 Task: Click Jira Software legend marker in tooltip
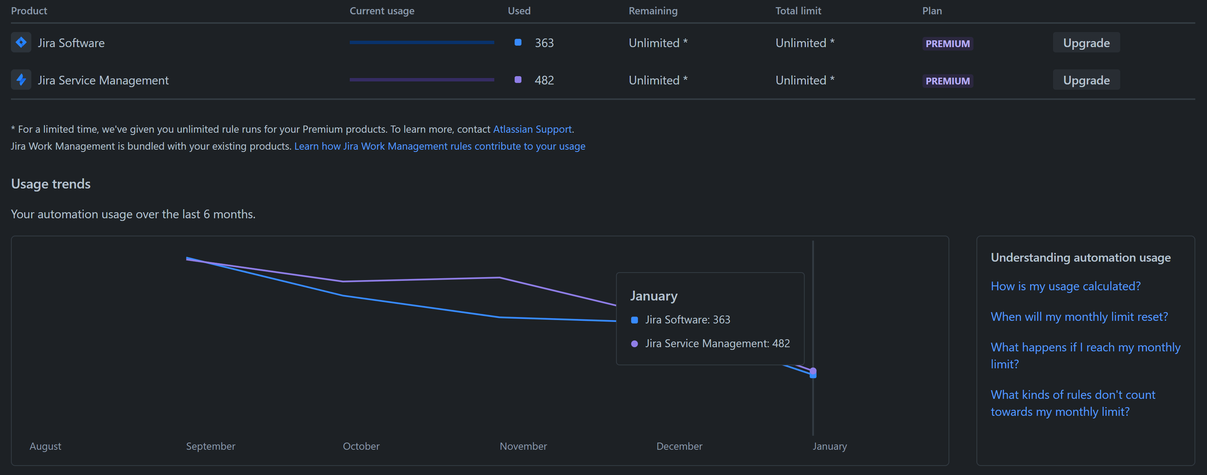[634, 320]
